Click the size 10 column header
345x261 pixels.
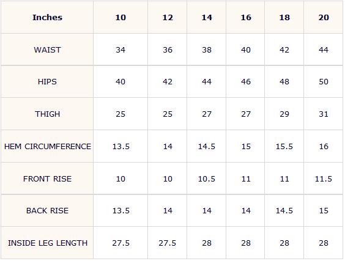[121, 17]
